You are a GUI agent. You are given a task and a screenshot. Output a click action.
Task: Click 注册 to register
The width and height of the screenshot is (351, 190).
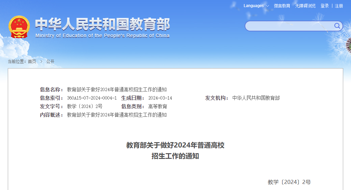pyautogui.click(x=339, y=6)
